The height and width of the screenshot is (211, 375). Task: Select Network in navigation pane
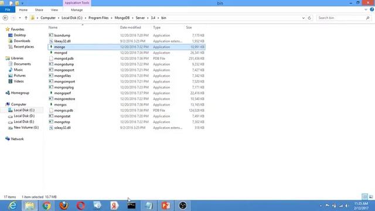17,139
